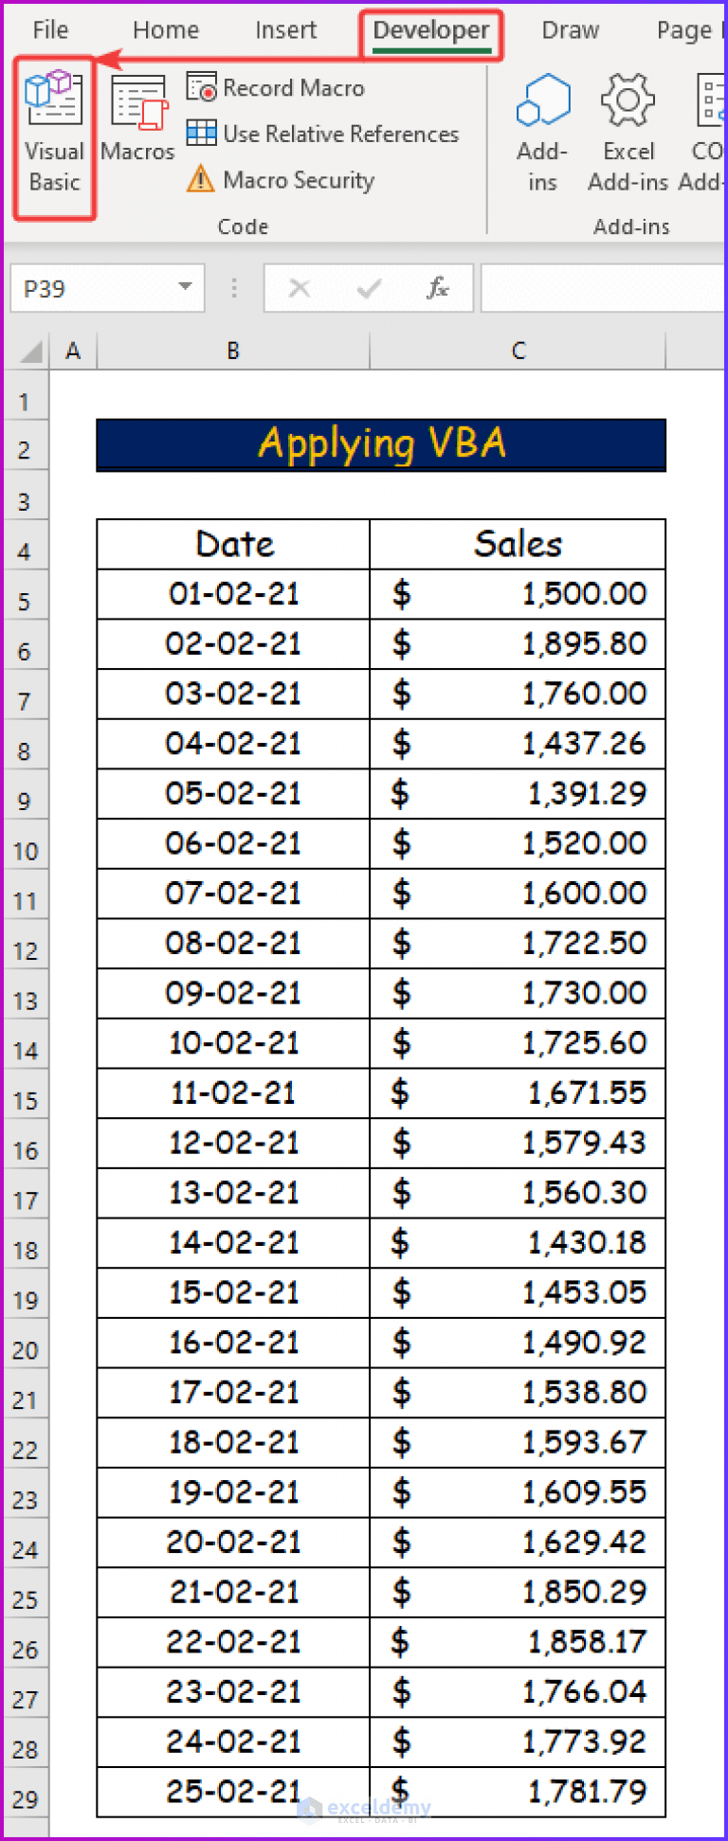
Task: Click the Insert Function fx button
Action: point(437,288)
